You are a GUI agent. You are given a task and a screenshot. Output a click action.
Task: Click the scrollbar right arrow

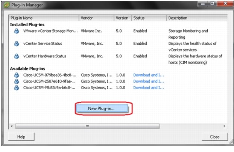click(224, 126)
